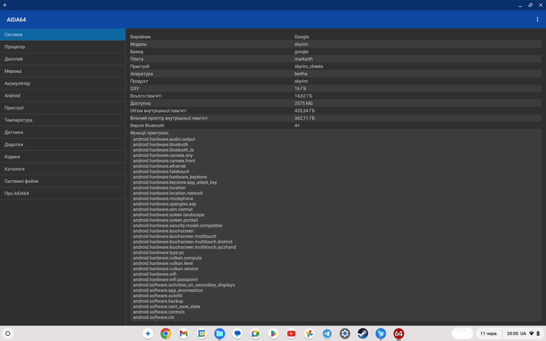
Task: Click the Всього пам'яті value 14,62 ГБ
Action: 303,96
